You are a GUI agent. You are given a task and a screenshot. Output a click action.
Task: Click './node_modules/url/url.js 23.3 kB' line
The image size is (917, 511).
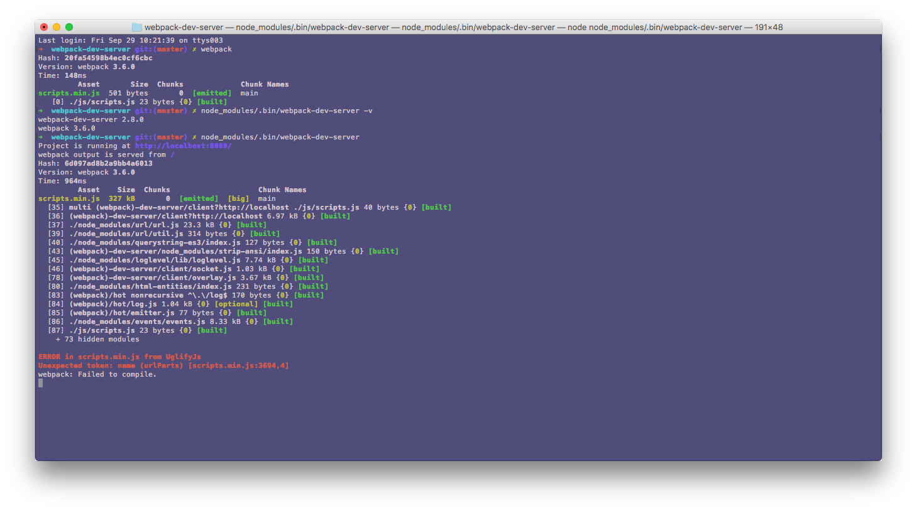coord(157,225)
